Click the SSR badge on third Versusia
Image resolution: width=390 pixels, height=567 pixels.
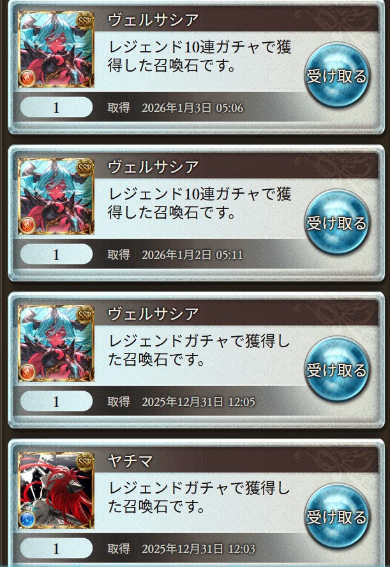[85, 315]
